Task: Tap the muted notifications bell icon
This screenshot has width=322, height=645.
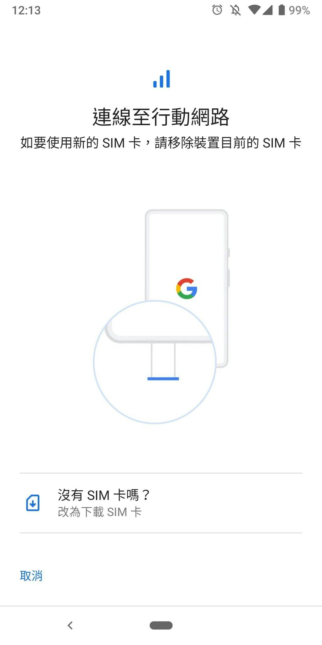Action: 236,10
